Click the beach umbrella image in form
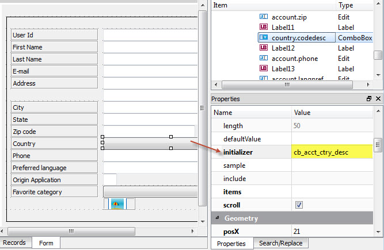Image resolution: width=384 pixels, height=250 pixels. tap(117, 203)
